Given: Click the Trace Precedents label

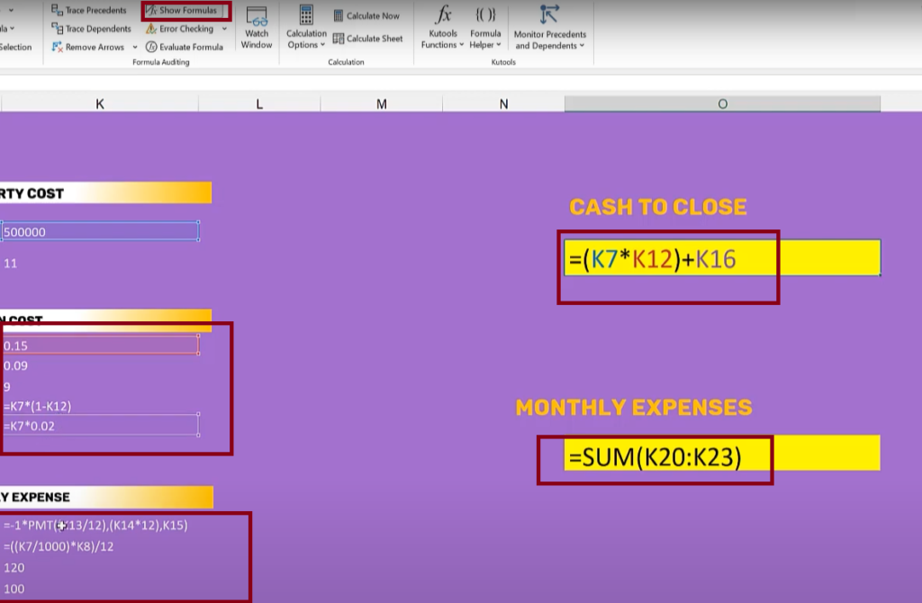Looking at the screenshot, I should 95,10.
